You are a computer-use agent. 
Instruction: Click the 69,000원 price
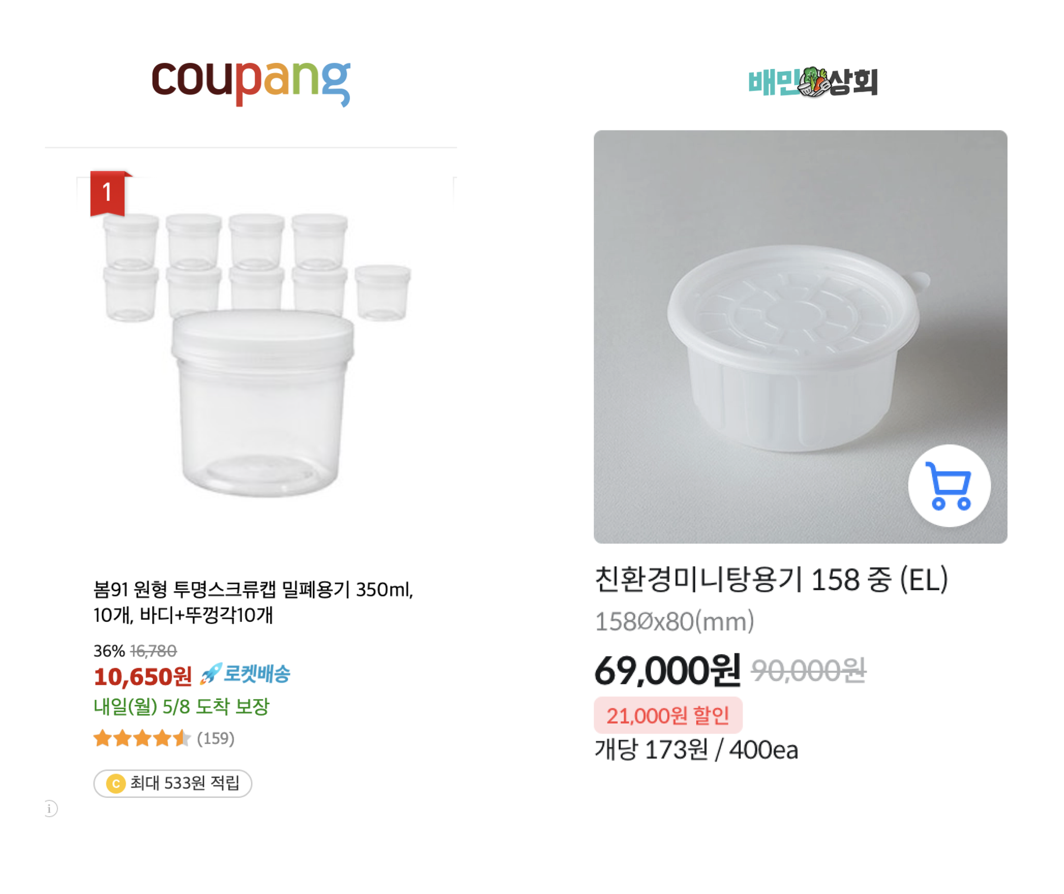[667, 670]
